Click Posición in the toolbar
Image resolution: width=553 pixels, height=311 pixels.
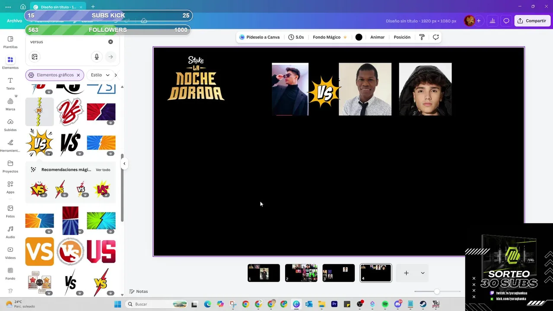point(402,37)
